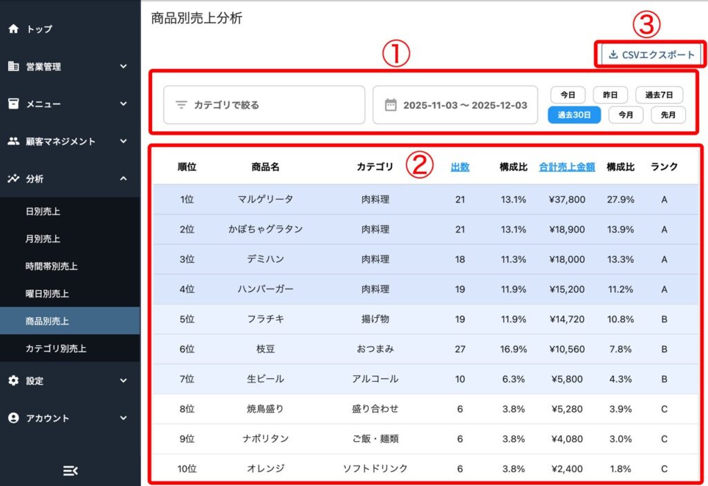Click the home icon beside トップ
This screenshot has width=708, height=486.
[13, 29]
